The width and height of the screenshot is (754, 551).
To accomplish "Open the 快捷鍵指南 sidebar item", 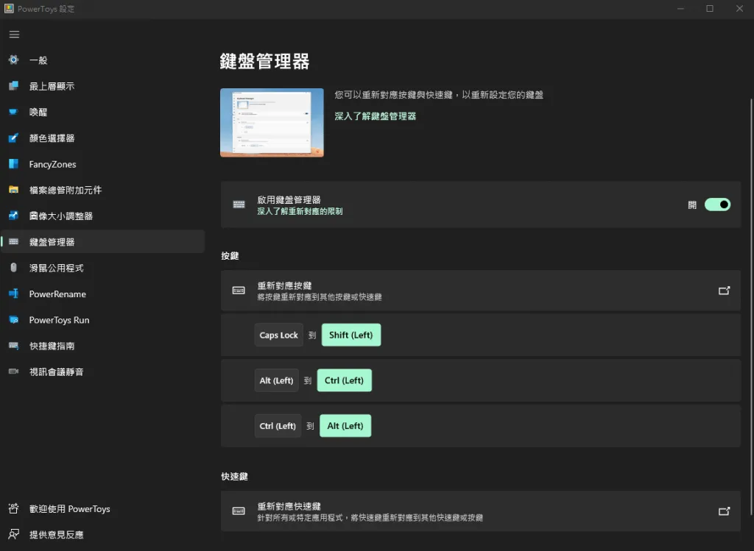I will (x=52, y=346).
